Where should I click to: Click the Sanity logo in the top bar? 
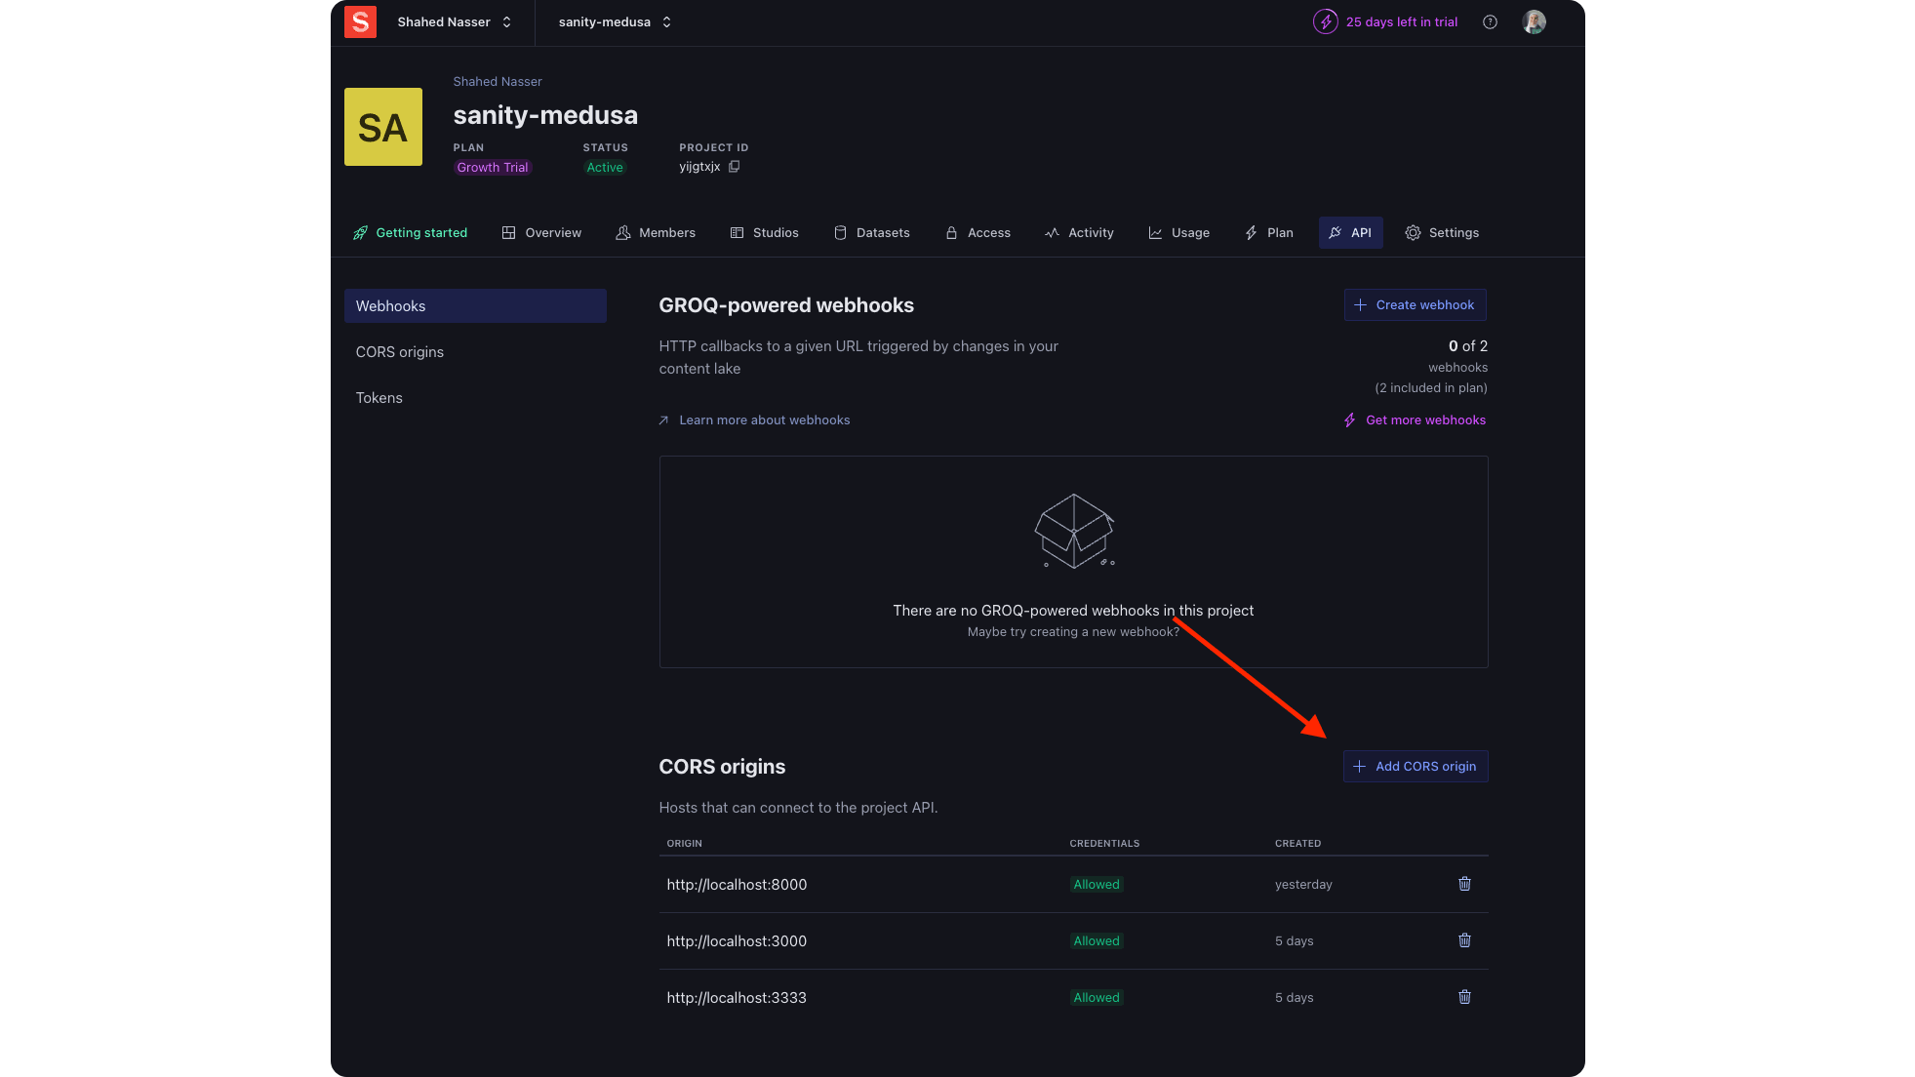[360, 21]
